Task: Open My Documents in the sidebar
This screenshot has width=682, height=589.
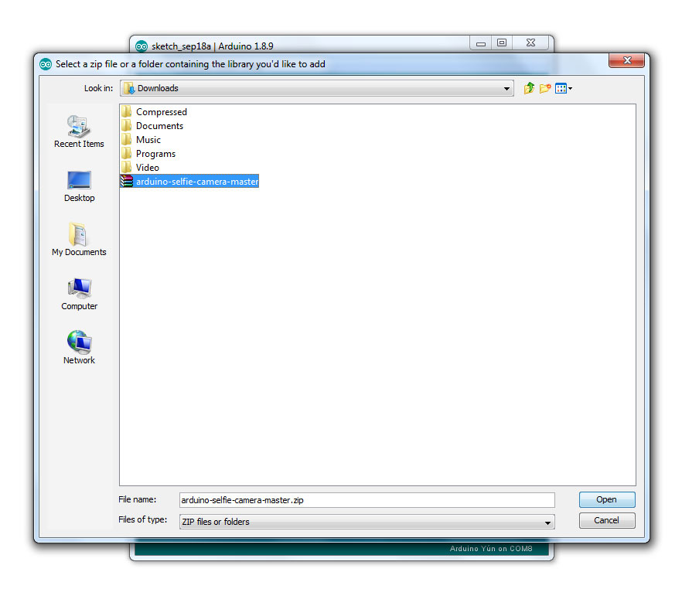Action: (79, 240)
